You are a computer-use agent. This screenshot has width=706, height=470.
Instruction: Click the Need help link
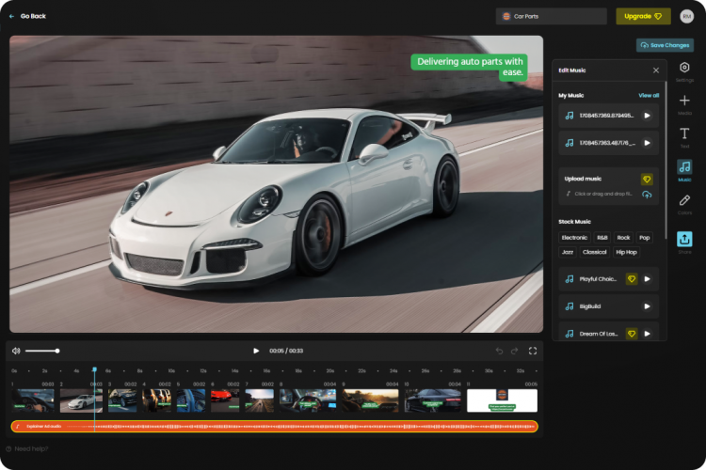[27, 449]
